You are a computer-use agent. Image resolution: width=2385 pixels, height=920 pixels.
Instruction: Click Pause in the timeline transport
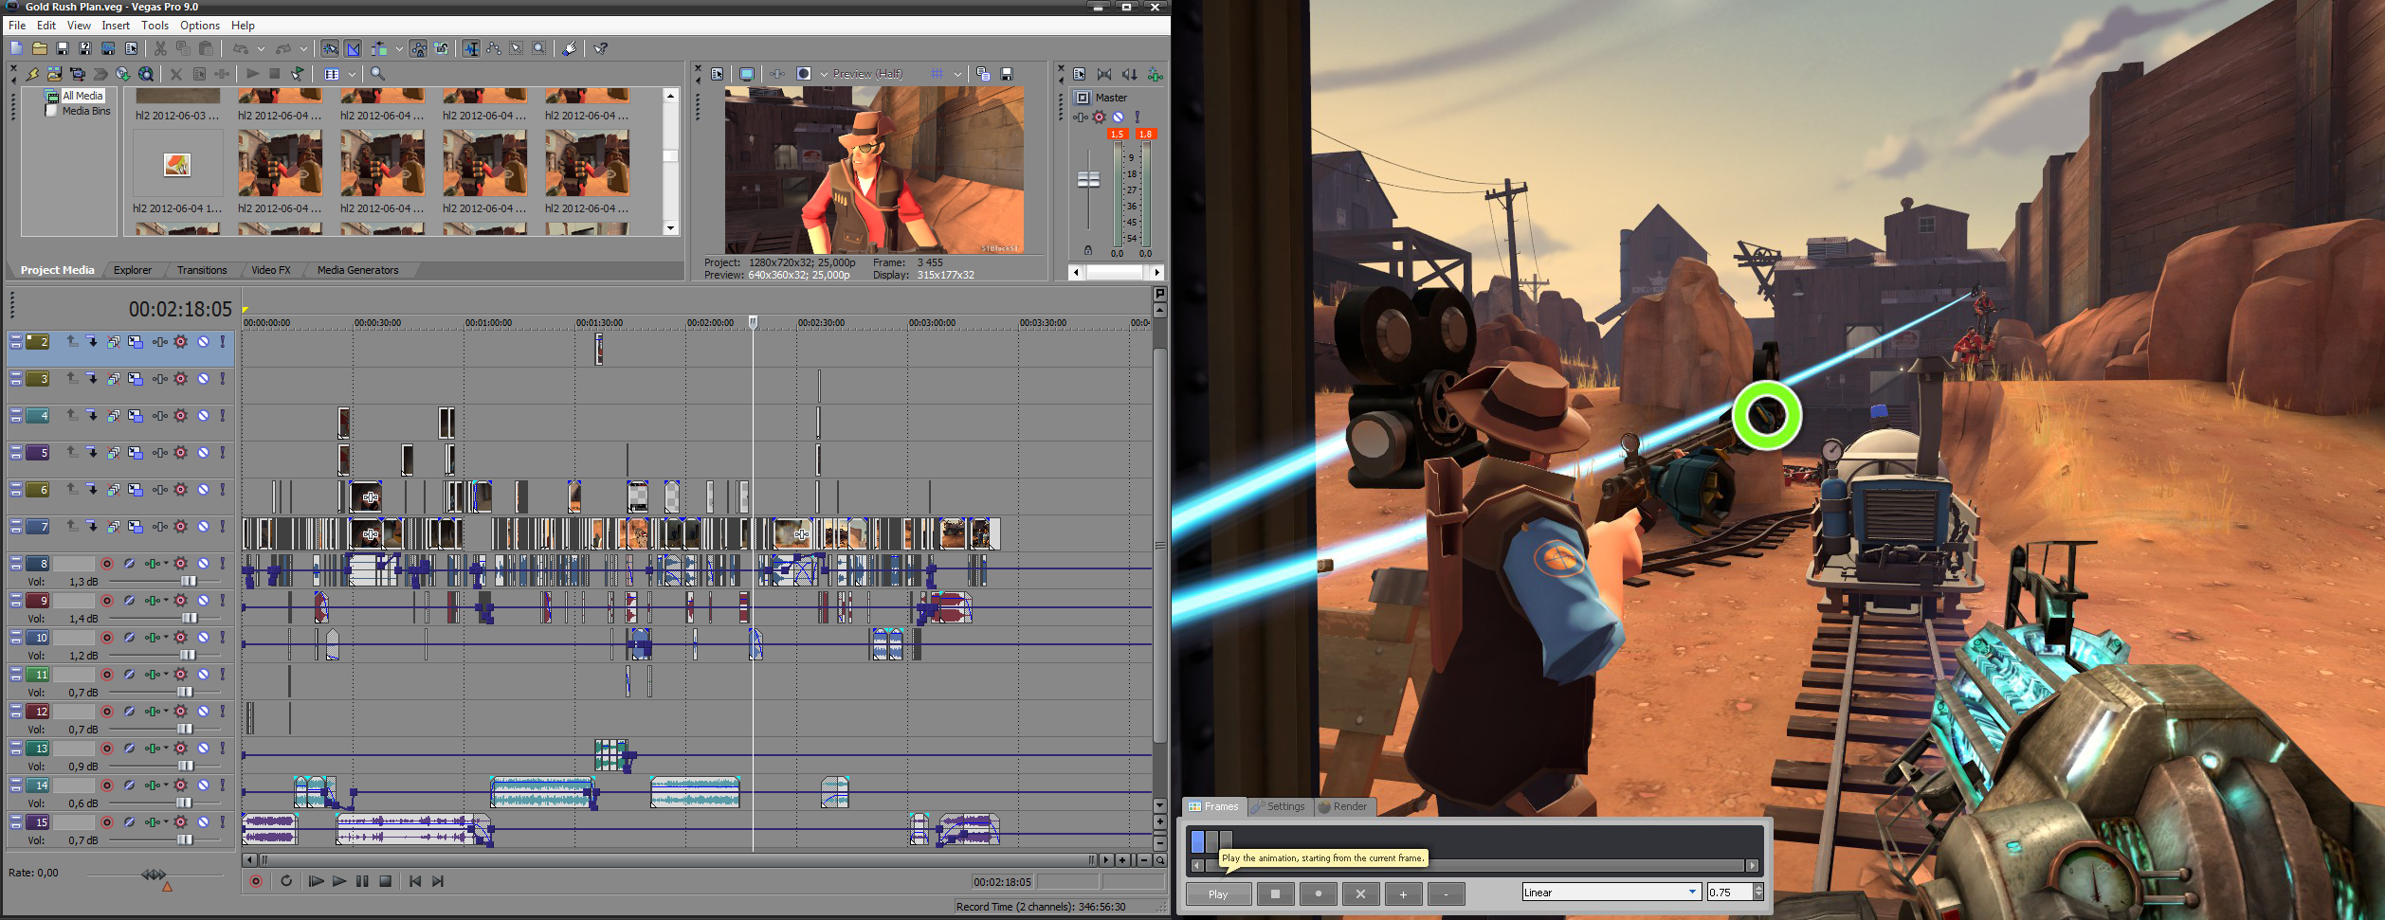(x=362, y=881)
